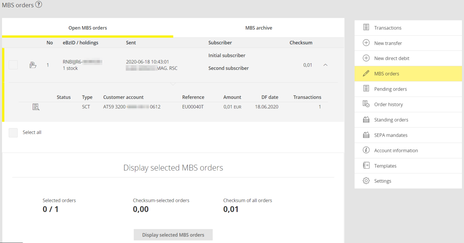Check the Select all checkbox
Image resolution: width=464 pixels, height=243 pixels.
(x=13, y=132)
